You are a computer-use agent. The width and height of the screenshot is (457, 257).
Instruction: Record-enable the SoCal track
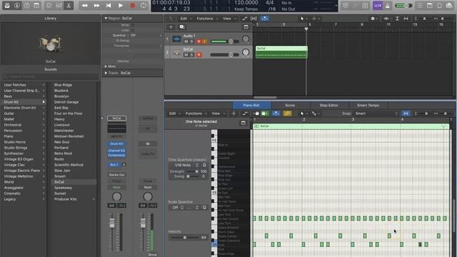click(199, 55)
